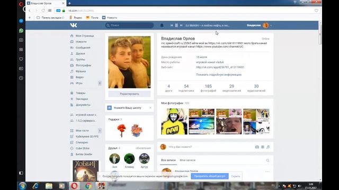The width and height of the screenshot is (339, 190).
Task: Open friend Аня's avatar
Action: (x=114, y=158)
